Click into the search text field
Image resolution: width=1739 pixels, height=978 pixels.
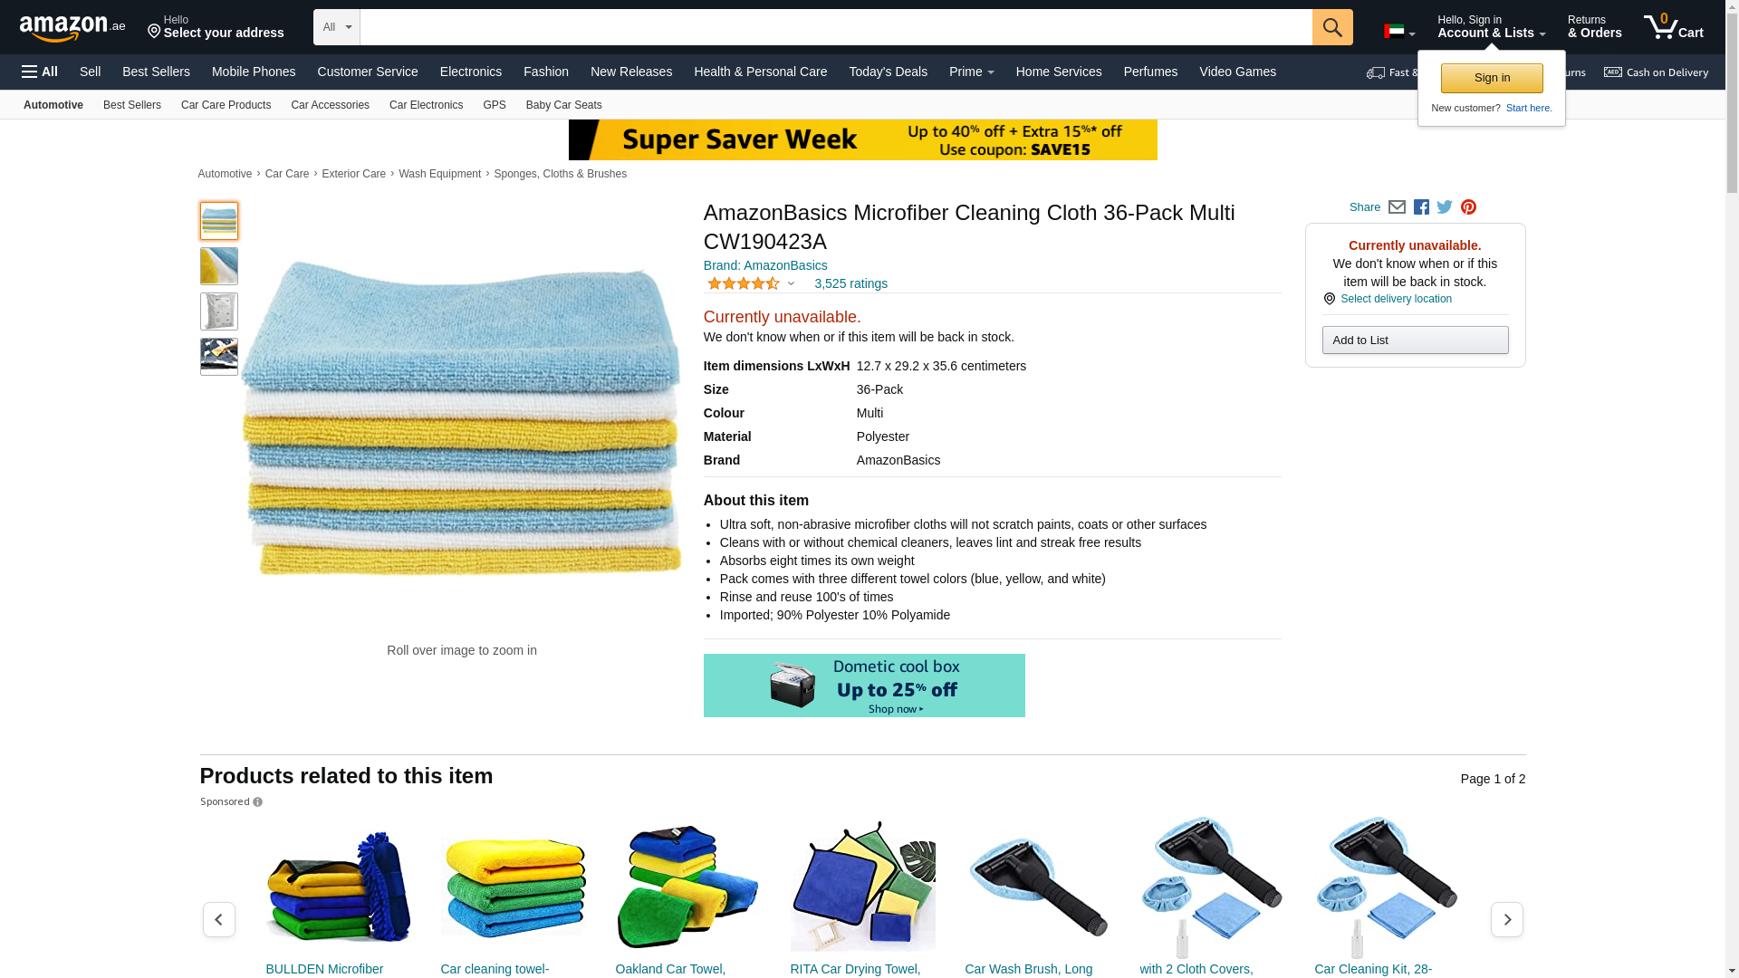836,27
